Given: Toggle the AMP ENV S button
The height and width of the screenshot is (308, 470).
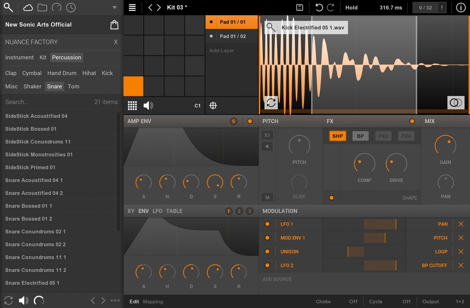Looking at the screenshot, I should click(234, 121).
